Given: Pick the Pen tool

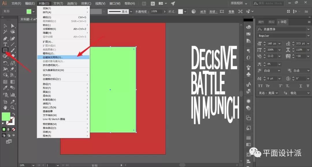Looking at the screenshot, I should pyautogui.click(x=5, y=38).
